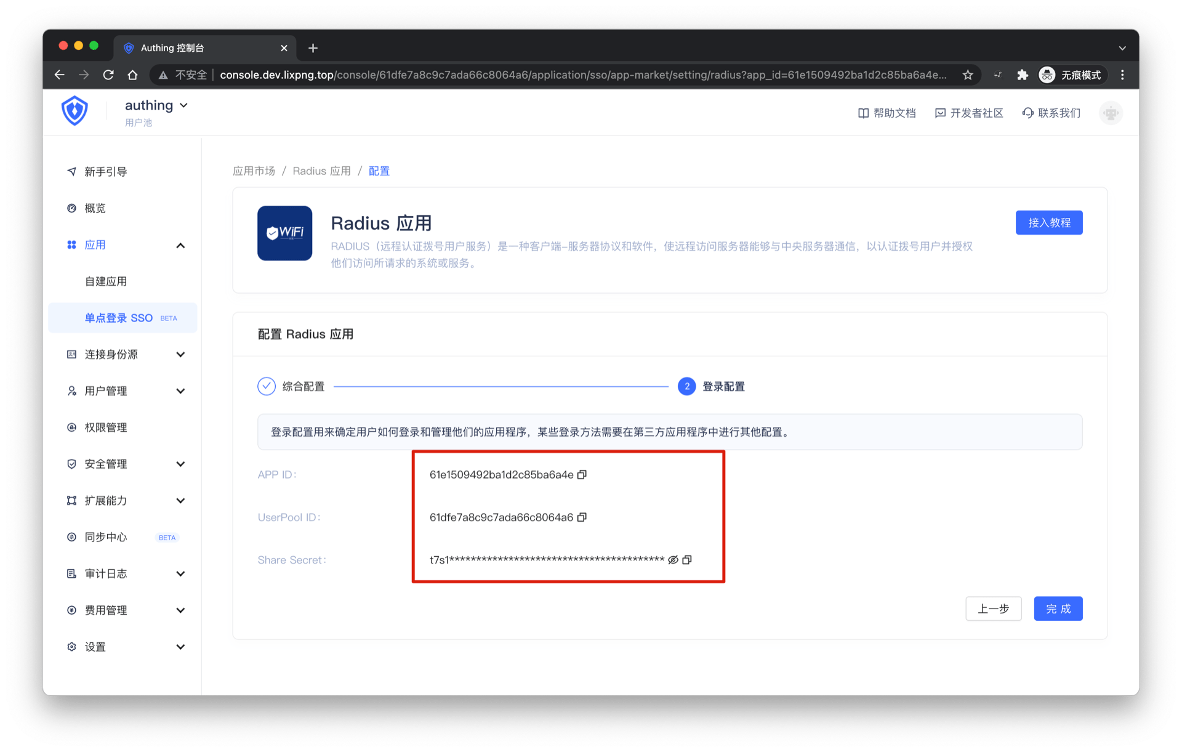The image size is (1182, 752).
Task: Open the authing user pool dropdown
Action: coord(156,105)
